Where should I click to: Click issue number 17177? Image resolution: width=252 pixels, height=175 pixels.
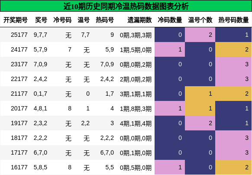(19, 152)
